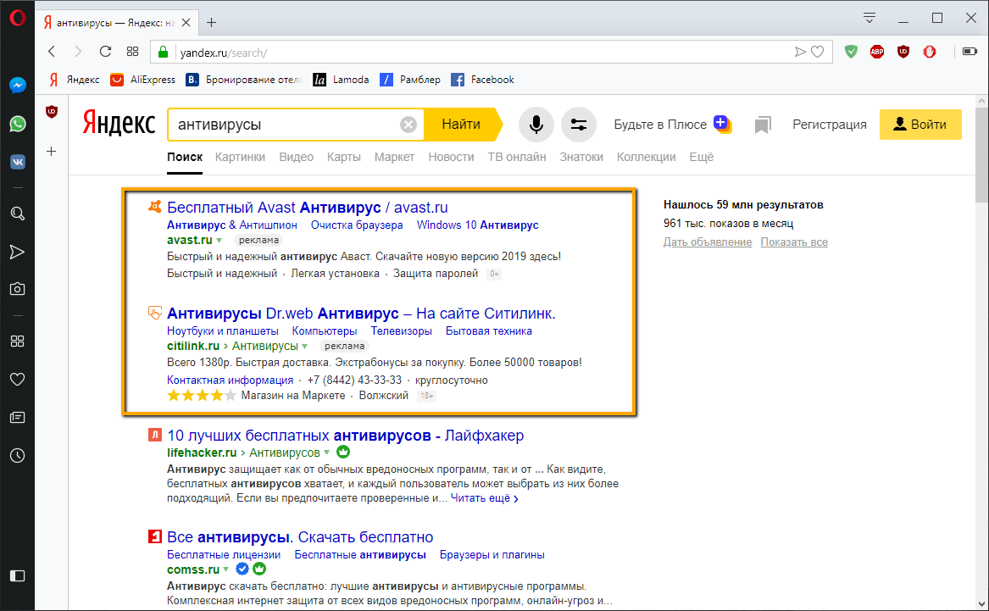Click the uBlock shield in side panel

(x=52, y=112)
